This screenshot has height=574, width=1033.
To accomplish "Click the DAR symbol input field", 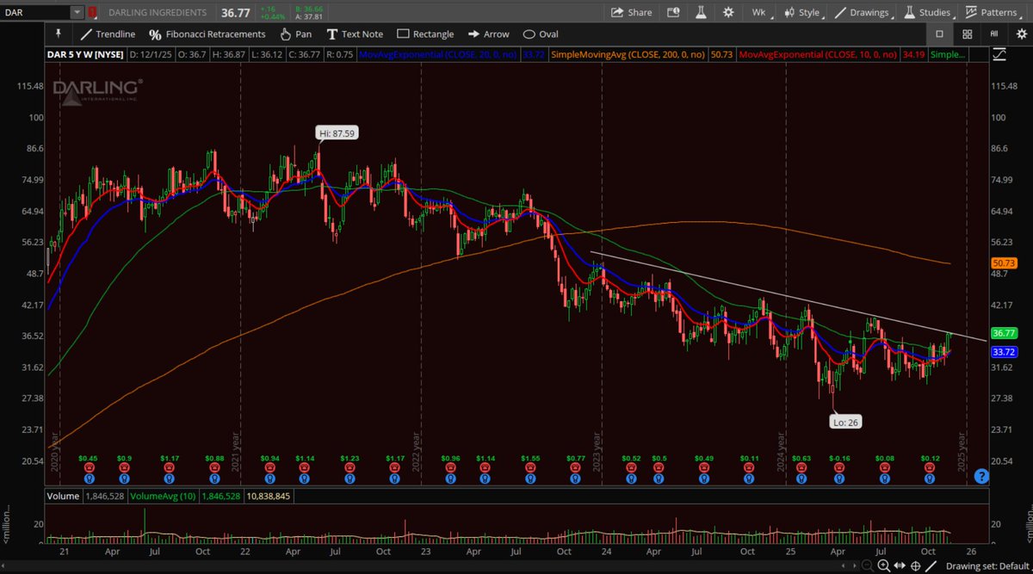I will 35,12.
